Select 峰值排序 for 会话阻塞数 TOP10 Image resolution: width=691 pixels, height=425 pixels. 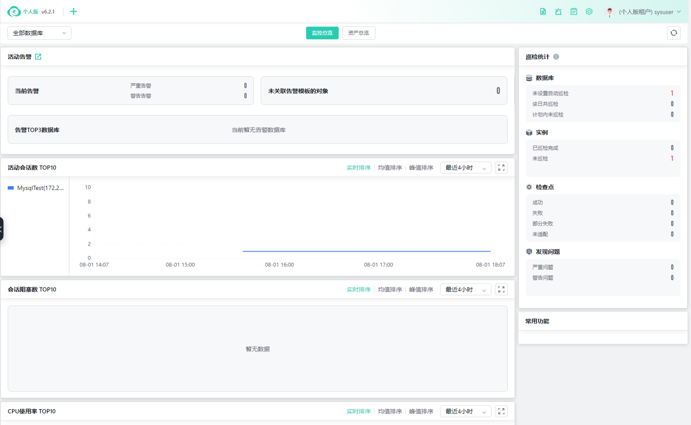421,290
